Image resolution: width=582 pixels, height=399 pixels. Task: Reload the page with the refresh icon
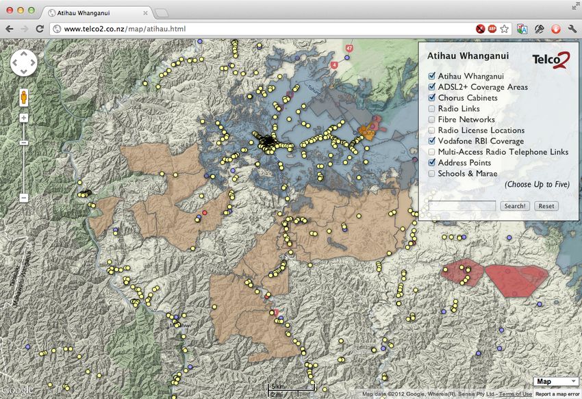(x=40, y=29)
